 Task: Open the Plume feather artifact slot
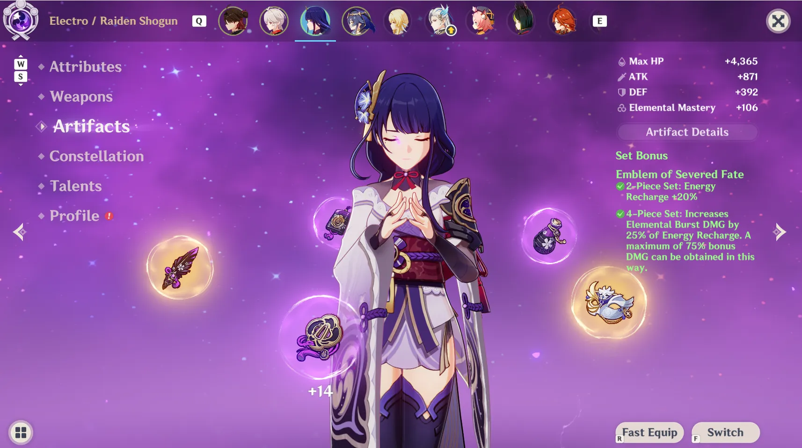point(180,268)
